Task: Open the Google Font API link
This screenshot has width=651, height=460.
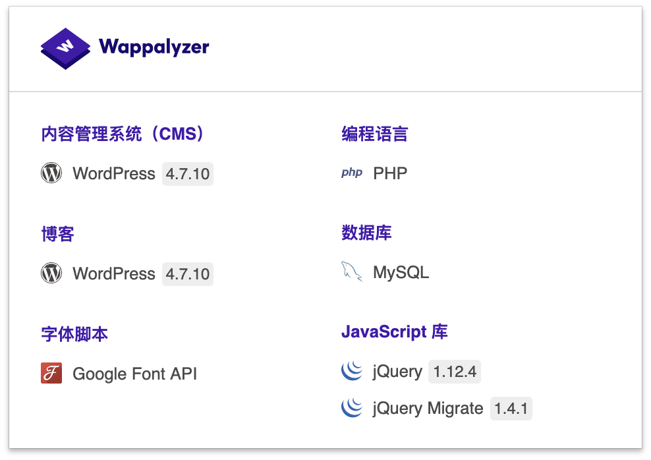Action: tap(135, 374)
